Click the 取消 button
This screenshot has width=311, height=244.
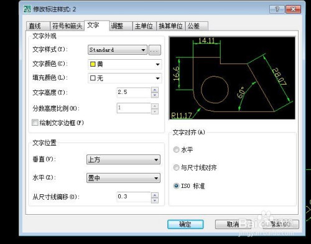(x=233, y=224)
